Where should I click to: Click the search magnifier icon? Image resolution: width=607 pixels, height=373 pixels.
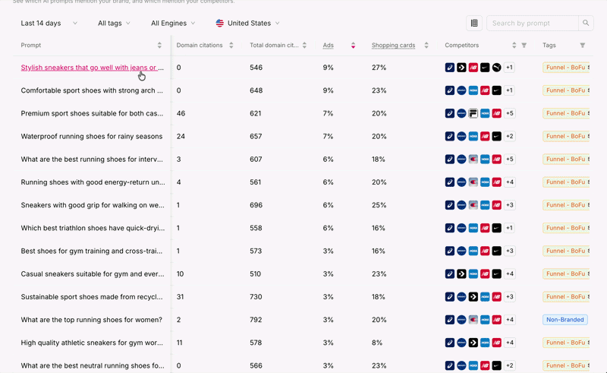(586, 24)
